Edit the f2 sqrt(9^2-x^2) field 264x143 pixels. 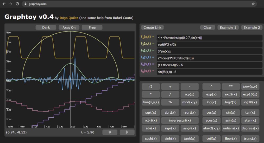(209, 44)
